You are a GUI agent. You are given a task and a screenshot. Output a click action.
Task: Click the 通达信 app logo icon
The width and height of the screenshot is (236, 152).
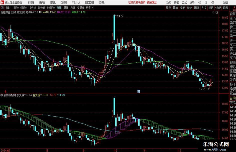[2, 2]
